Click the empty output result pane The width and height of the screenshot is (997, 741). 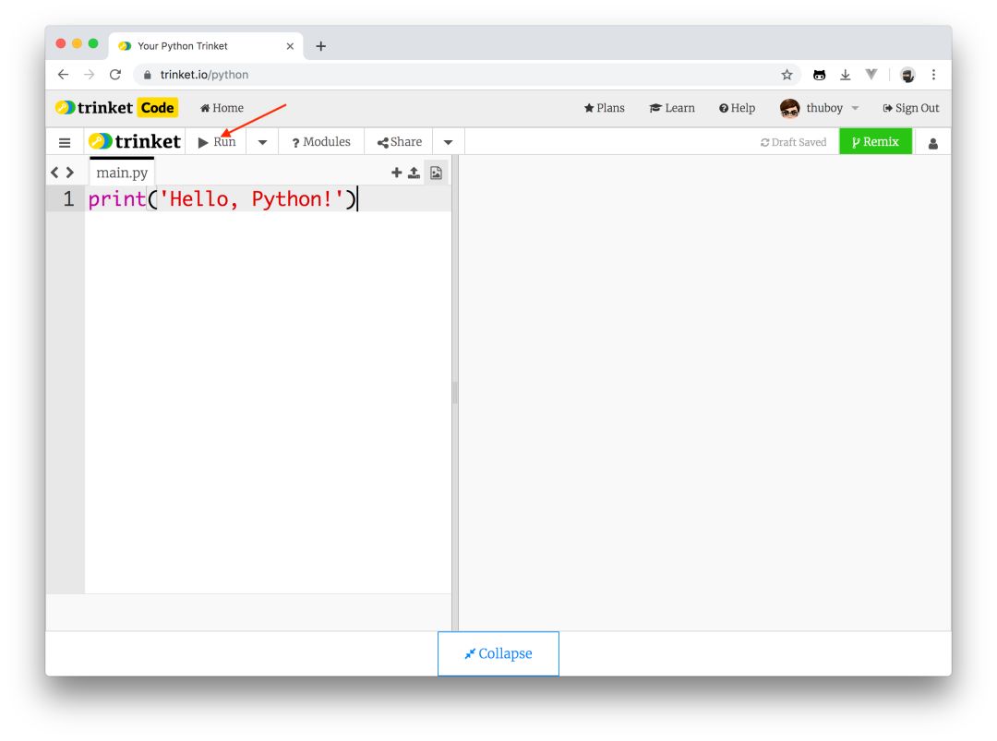coord(704,393)
